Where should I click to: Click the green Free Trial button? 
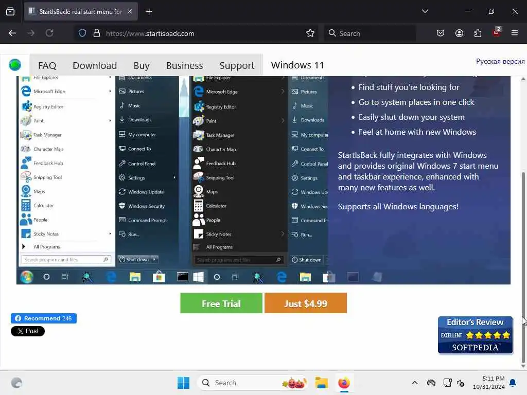[x=221, y=303]
